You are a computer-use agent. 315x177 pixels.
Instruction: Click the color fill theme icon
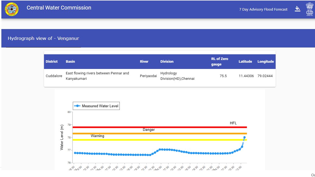(x=298, y=9)
